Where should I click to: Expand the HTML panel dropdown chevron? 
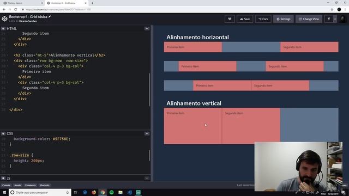tap(147, 29)
